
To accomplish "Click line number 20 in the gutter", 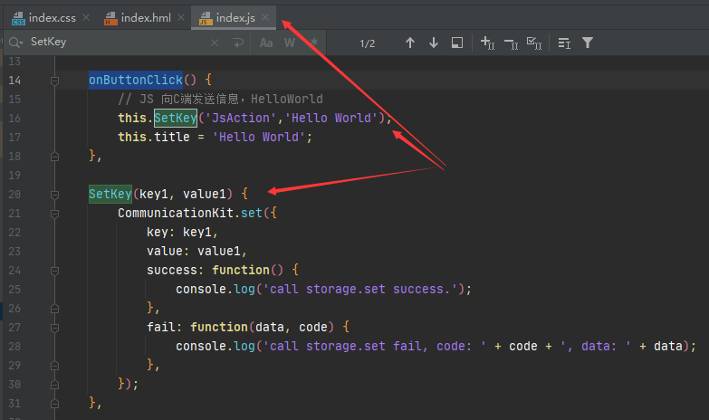I will click(x=14, y=195).
